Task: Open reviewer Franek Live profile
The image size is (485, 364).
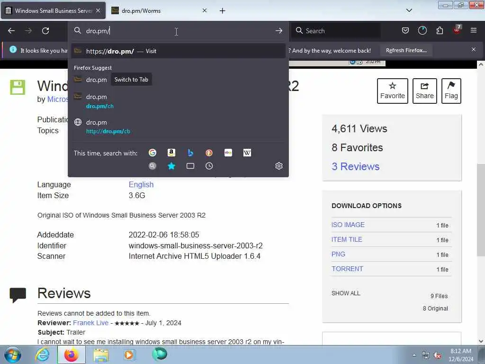Action: point(90,323)
